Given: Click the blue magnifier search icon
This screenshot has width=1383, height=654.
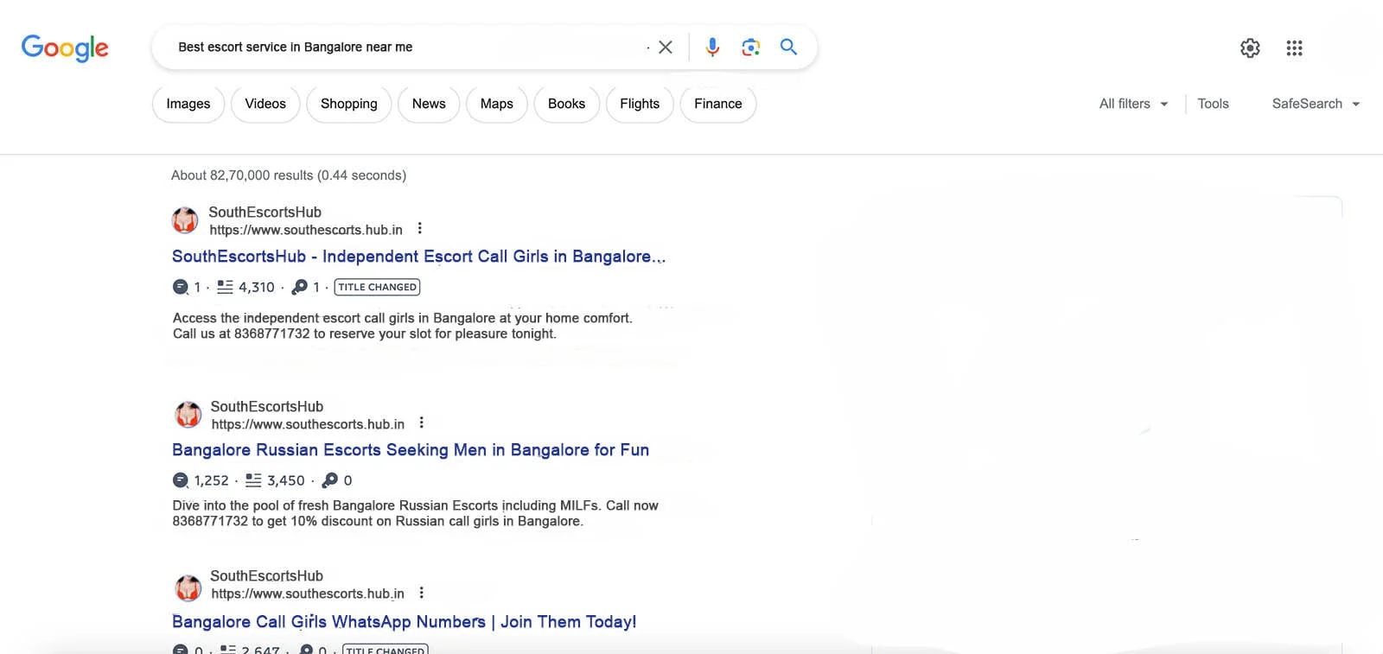Looking at the screenshot, I should (788, 47).
